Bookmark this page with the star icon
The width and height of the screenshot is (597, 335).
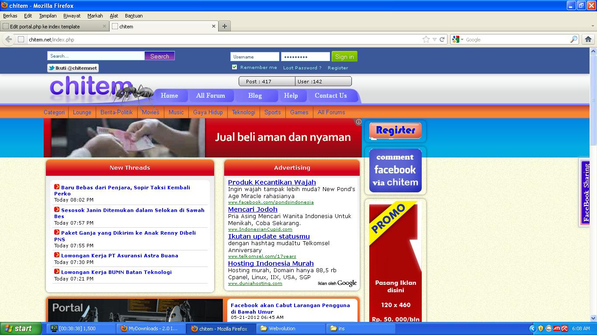pos(426,39)
